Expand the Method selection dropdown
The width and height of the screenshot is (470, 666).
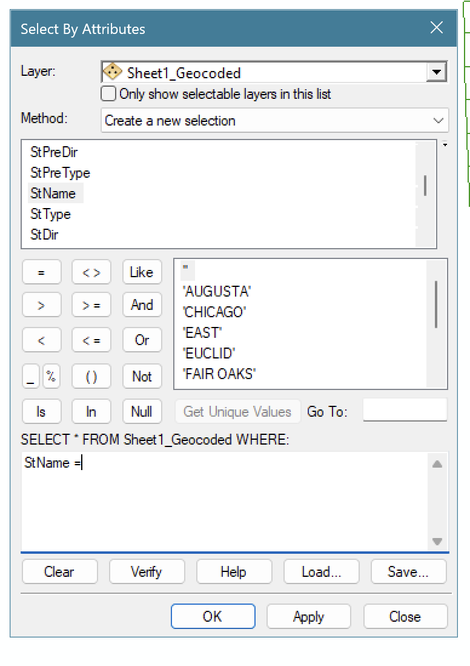click(x=439, y=121)
